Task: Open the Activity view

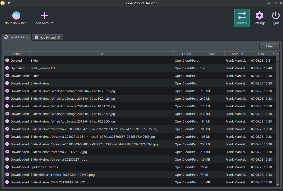Action: (x=242, y=18)
